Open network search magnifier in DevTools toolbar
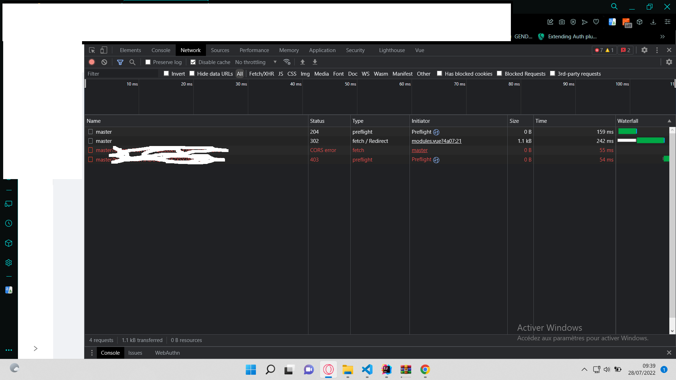676x380 pixels. click(x=132, y=62)
